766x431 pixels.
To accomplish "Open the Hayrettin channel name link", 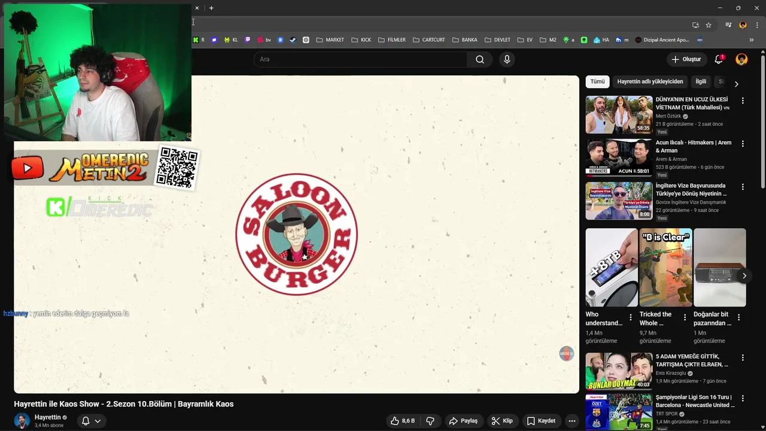I will click(x=47, y=417).
